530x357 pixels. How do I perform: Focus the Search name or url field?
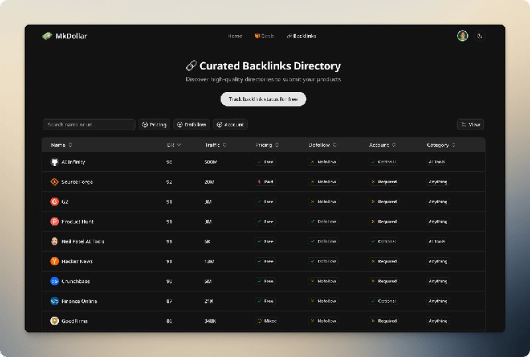point(89,124)
